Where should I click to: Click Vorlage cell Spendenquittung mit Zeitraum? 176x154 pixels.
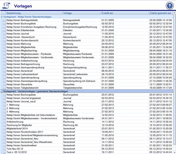[79, 81]
